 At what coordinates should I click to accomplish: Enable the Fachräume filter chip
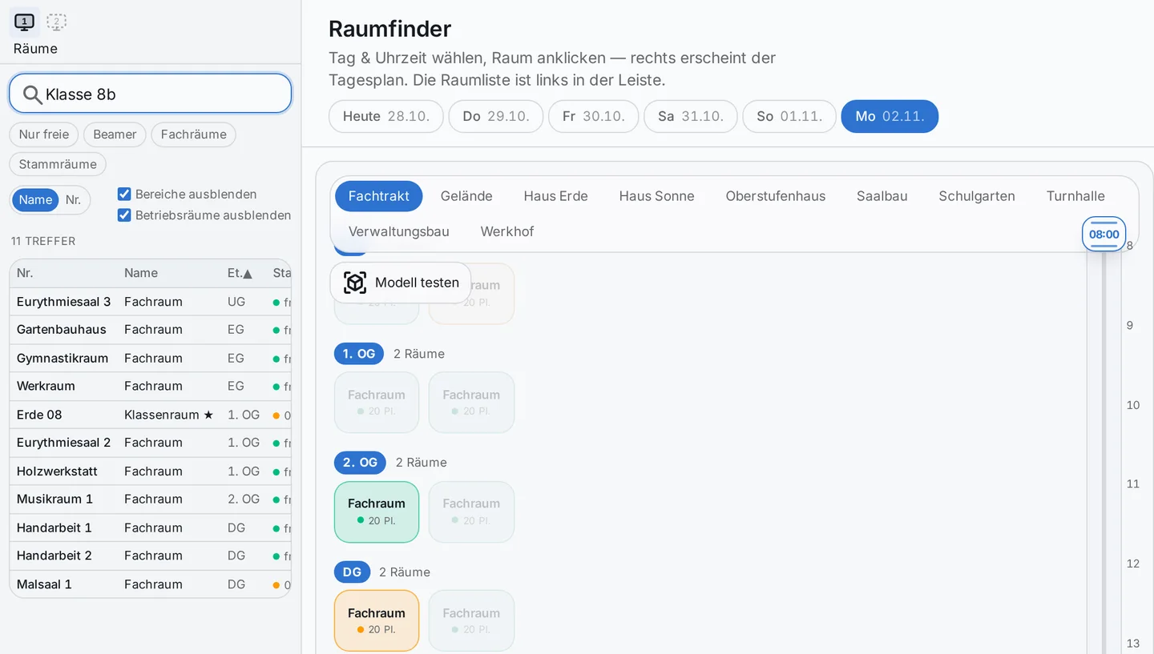pos(194,134)
